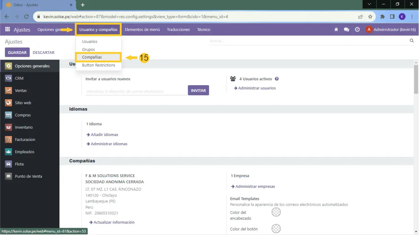Open the activities clock icon
The height and width of the screenshot is (235, 419).
(357, 30)
